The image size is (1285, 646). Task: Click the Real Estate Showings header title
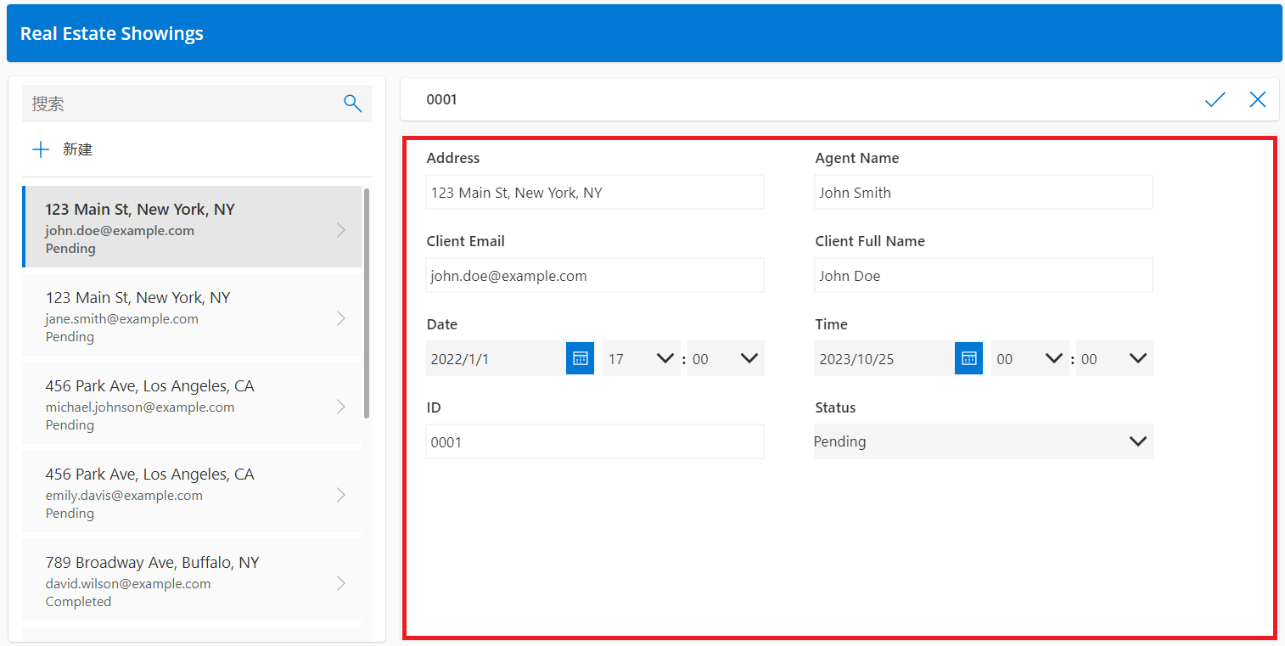click(x=112, y=34)
